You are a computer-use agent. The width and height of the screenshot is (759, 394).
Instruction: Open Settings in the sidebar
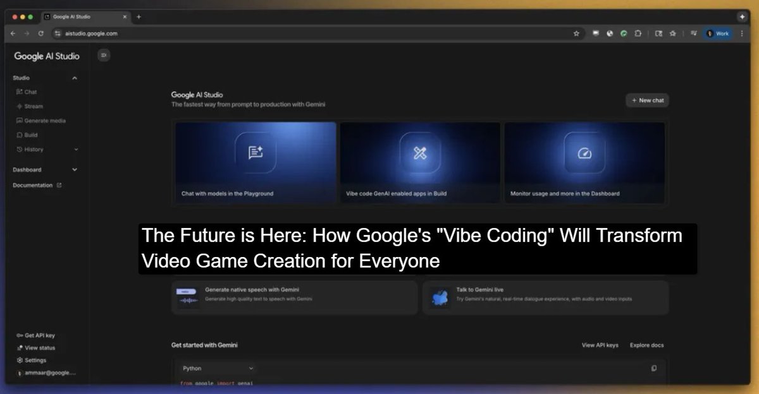(31, 360)
